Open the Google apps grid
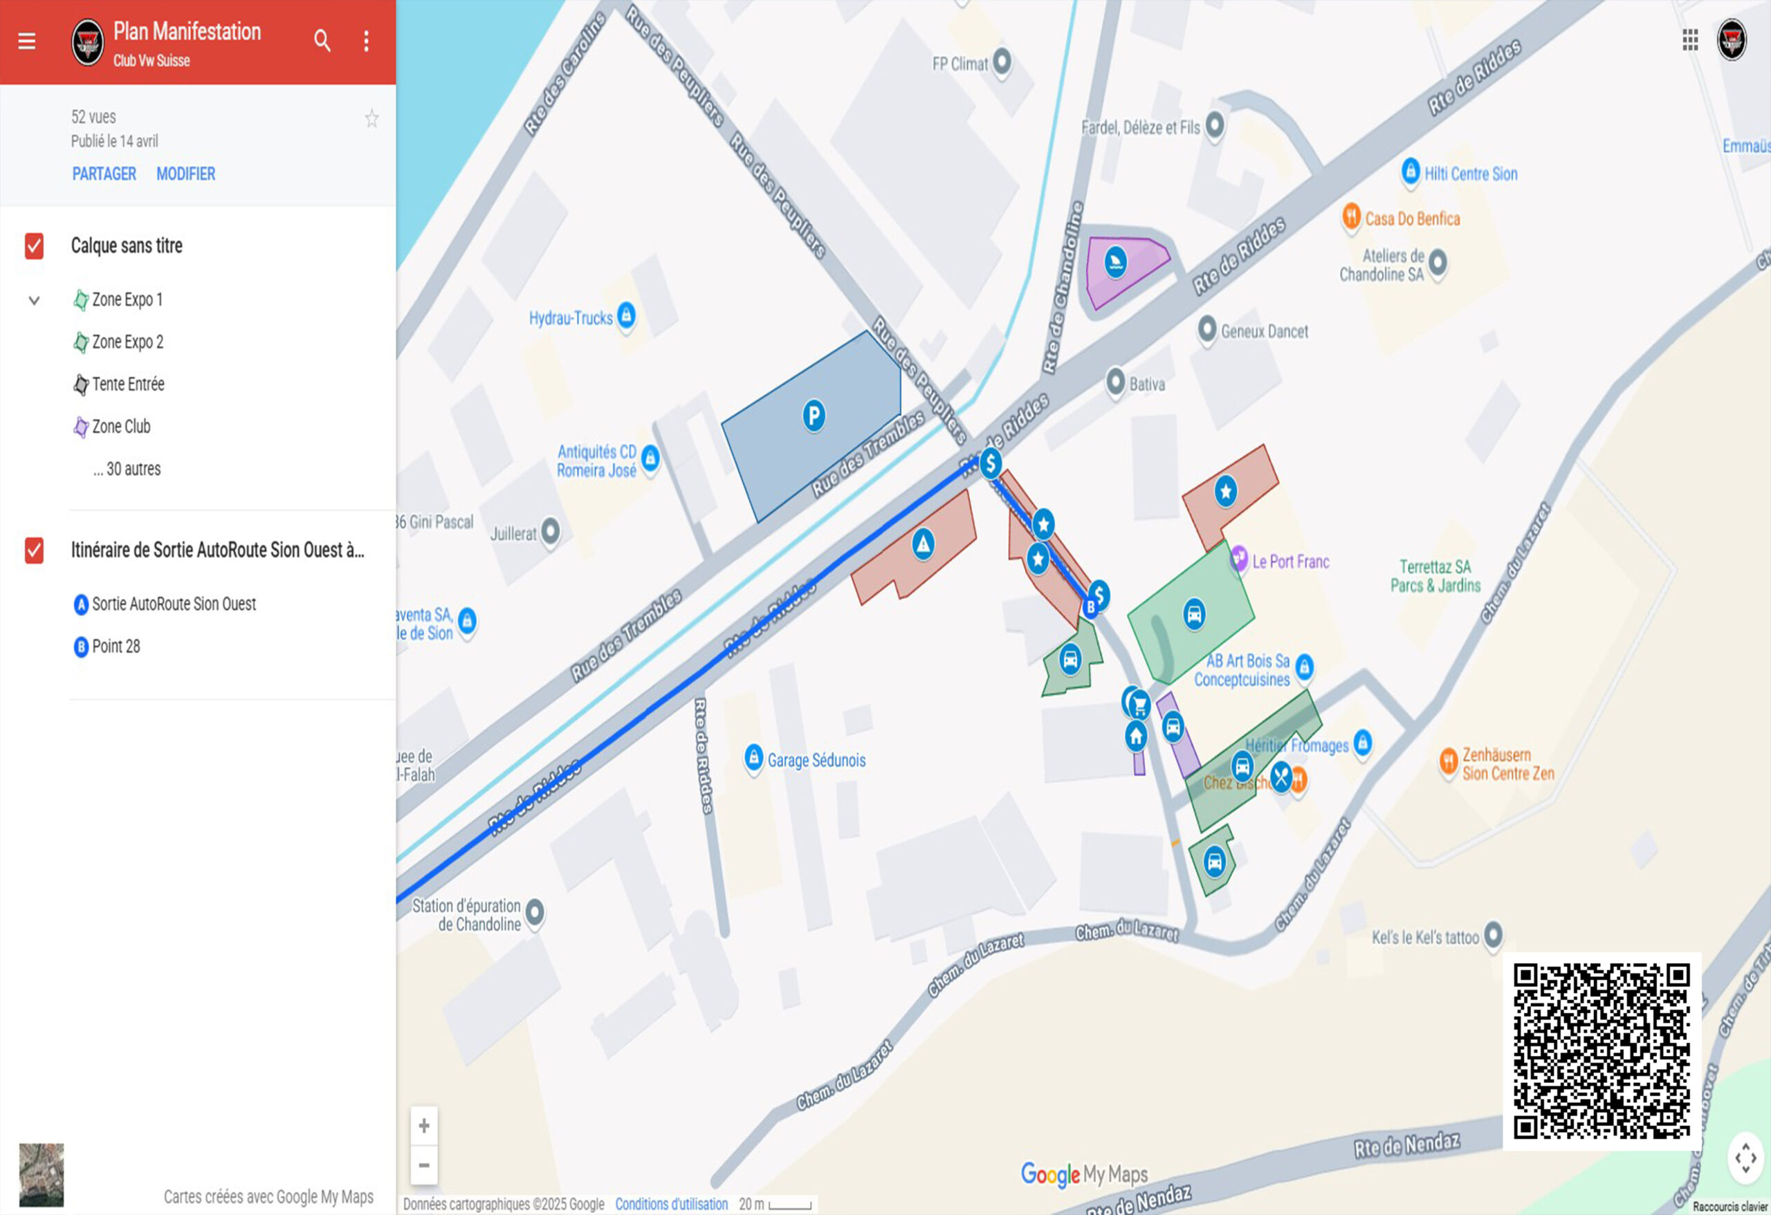Screen dimensions: 1771x1215 [1689, 40]
